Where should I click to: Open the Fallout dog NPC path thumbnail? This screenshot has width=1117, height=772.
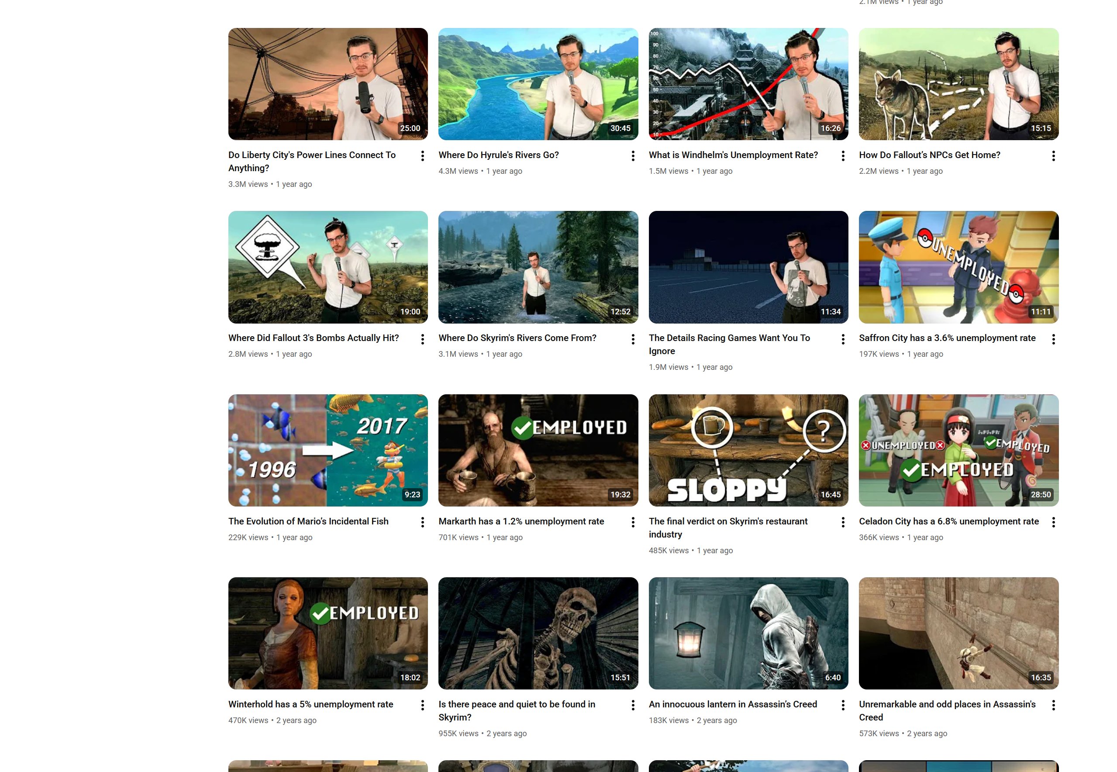pos(958,84)
